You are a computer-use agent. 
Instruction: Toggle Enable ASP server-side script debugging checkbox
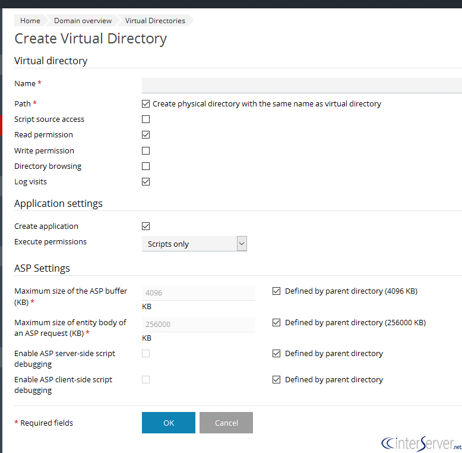tap(146, 353)
